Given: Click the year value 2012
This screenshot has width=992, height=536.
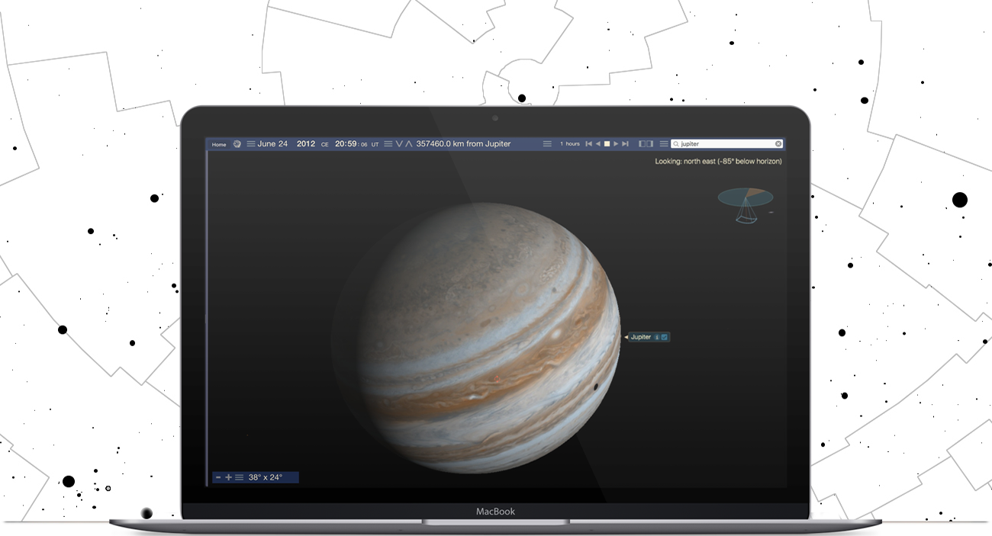Looking at the screenshot, I should coord(306,143).
